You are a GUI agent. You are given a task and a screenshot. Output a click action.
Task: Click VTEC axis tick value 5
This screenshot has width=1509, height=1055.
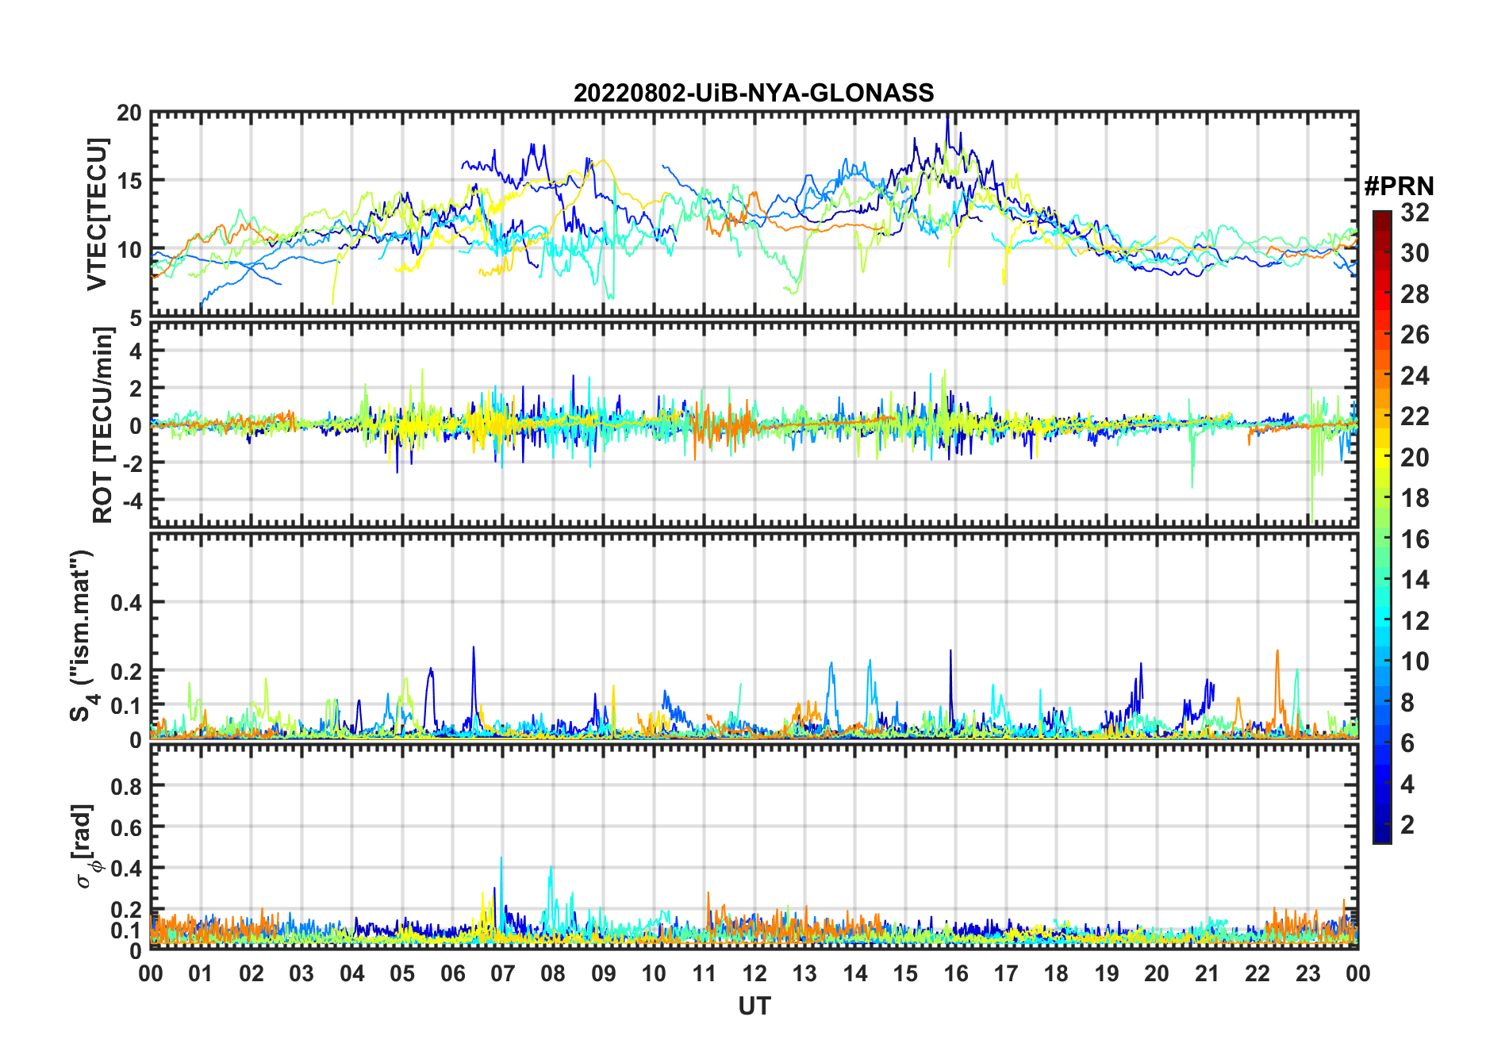tap(136, 318)
